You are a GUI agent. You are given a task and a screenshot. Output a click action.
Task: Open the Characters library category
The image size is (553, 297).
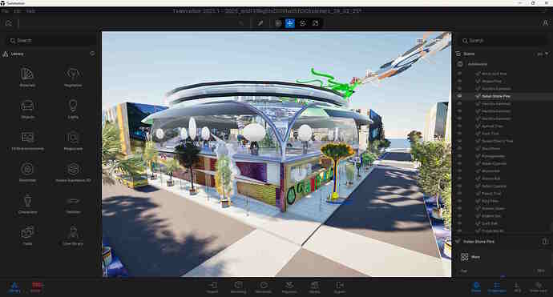click(27, 203)
